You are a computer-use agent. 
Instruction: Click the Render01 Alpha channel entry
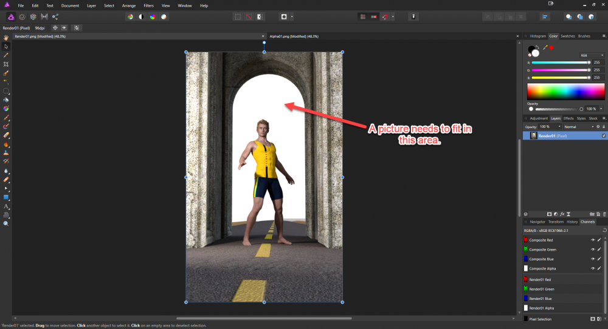coord(540,308)
